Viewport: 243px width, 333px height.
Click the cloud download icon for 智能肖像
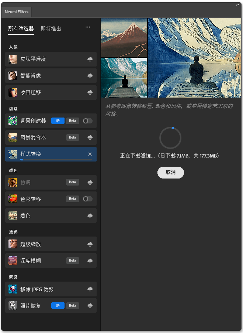[90, 76]
